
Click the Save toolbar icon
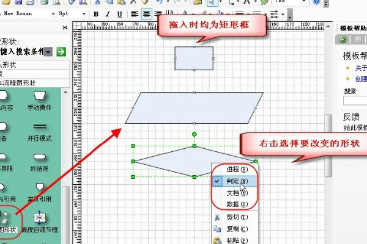[18, 2]
